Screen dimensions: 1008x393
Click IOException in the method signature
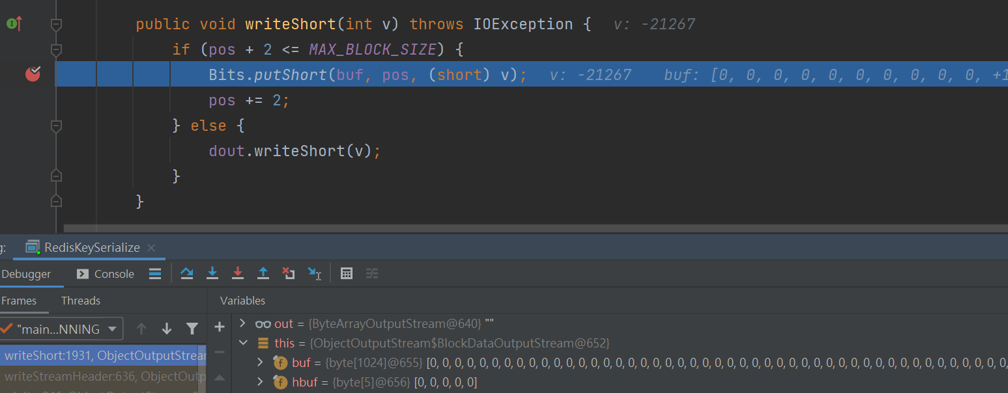[523, 25]
